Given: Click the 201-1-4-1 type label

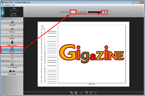Looking at the screenshot, I should coord(14,10).
